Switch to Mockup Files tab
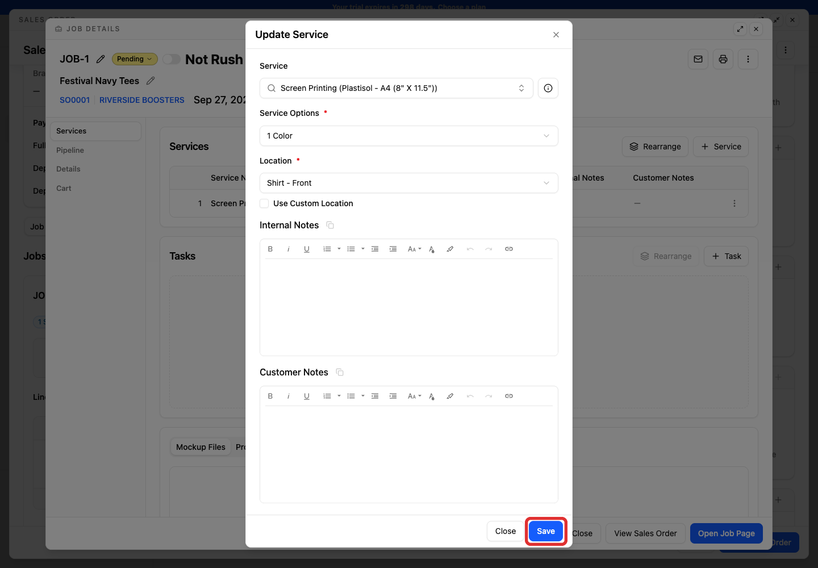 [x=201, y=447]
